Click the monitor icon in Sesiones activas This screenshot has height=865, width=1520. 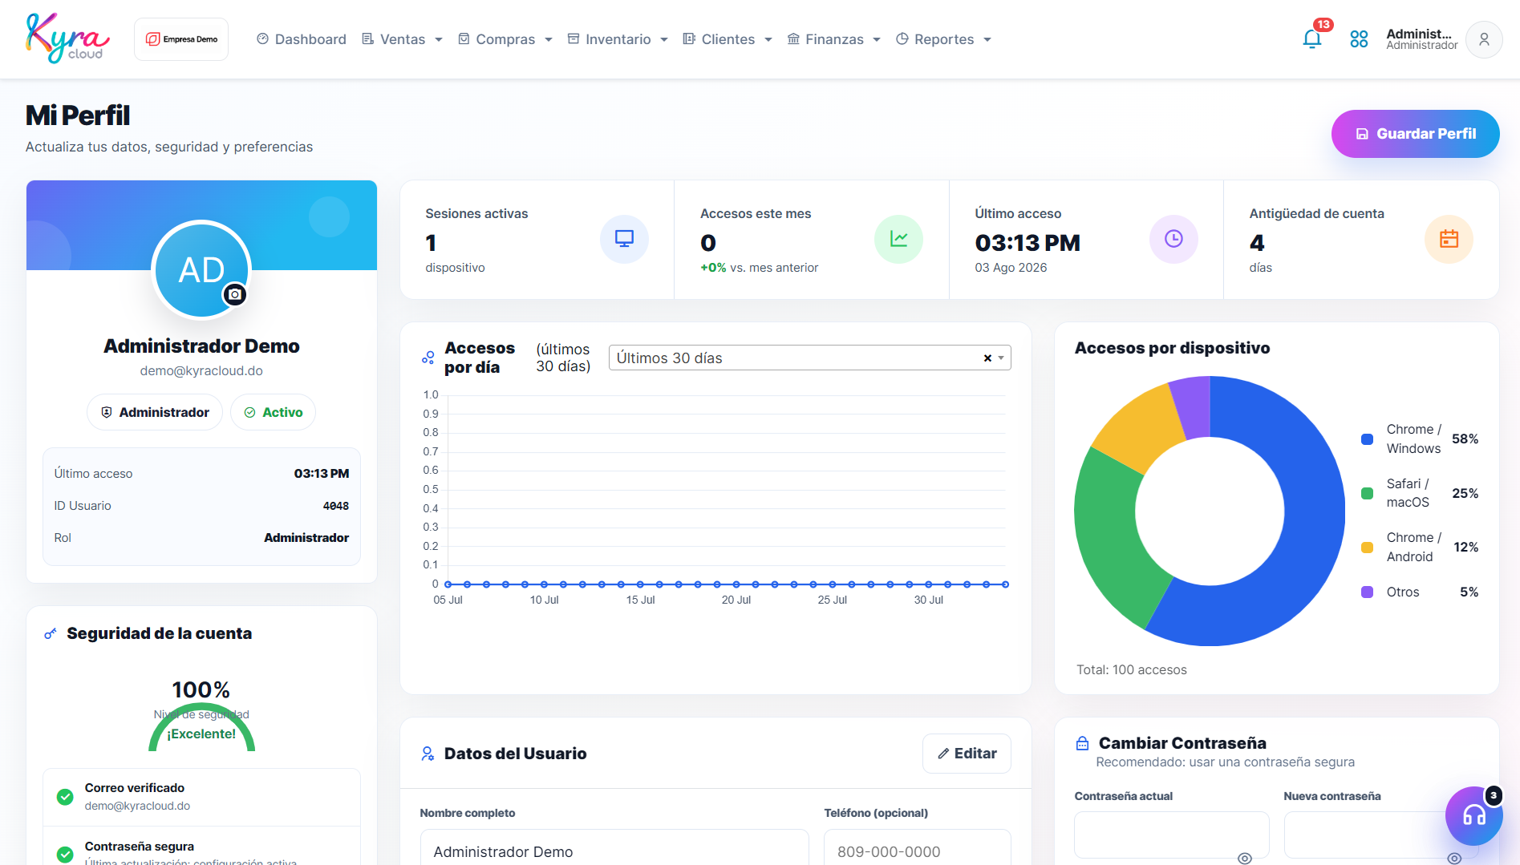pyautogui.click(x=624, y=239)
